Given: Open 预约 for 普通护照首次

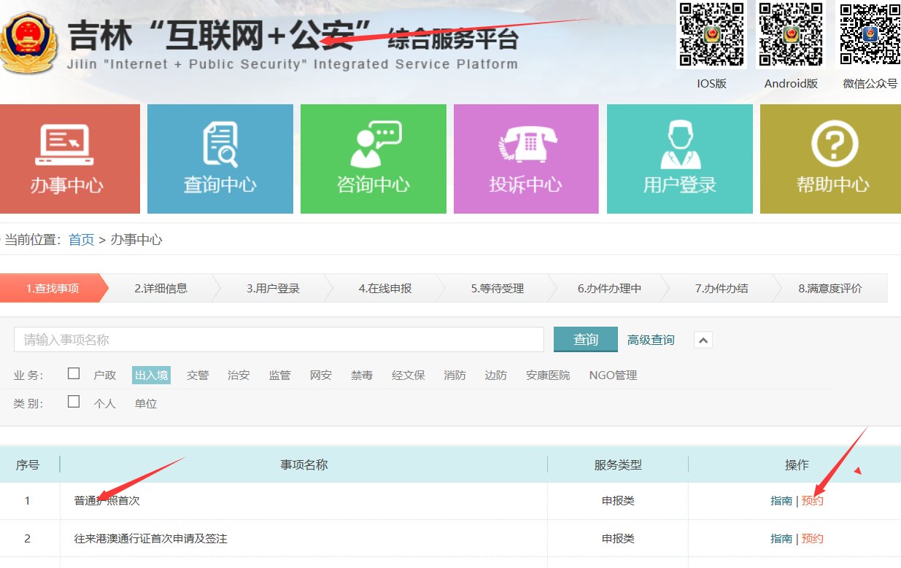Looking at the screenshot, I should tap(812, 500).
